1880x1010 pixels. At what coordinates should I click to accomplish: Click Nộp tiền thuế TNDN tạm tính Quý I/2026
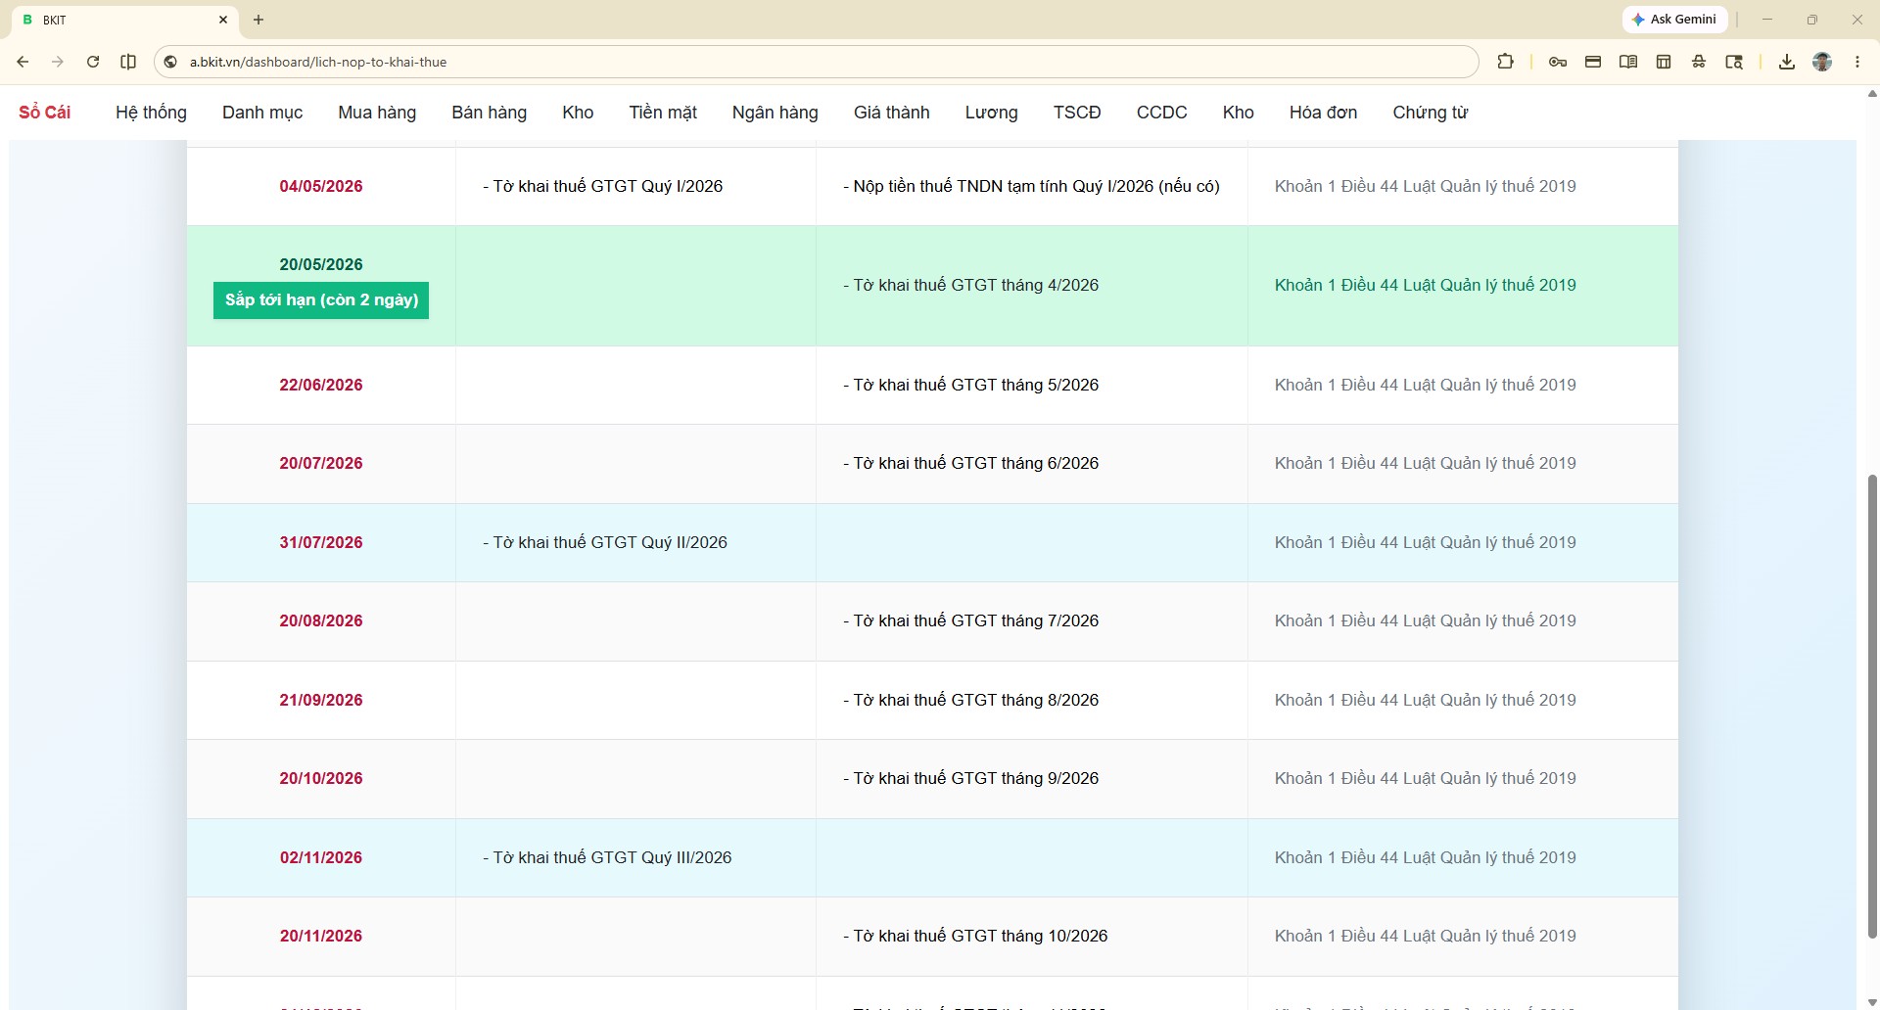(x=1031, y=186)
